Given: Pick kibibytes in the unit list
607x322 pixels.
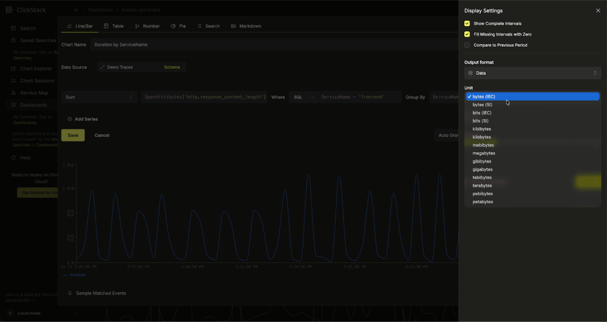Looking at the screenshot, I should (532, 129).
